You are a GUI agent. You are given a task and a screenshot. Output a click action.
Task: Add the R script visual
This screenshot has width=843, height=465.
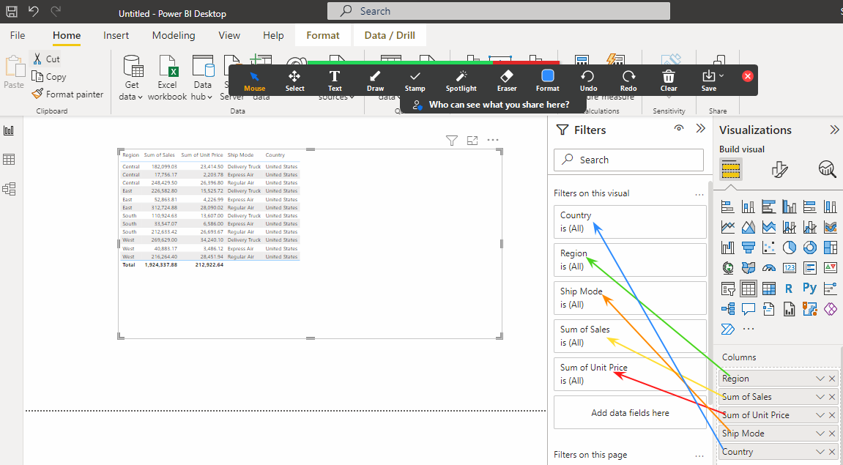click(x=789, y=289)
